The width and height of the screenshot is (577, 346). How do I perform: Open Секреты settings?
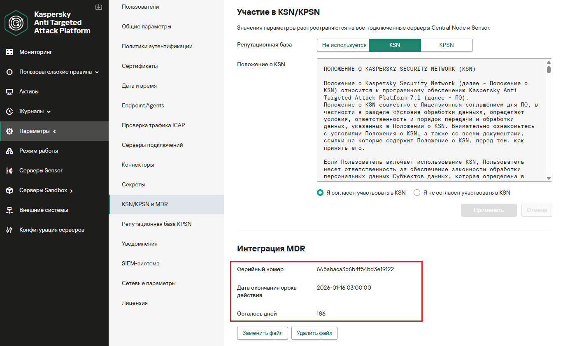(166, 185)
